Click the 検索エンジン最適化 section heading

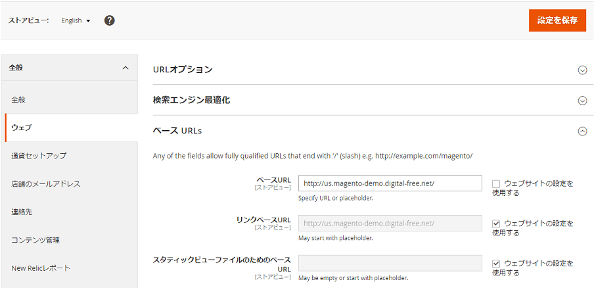coord(191,101)
